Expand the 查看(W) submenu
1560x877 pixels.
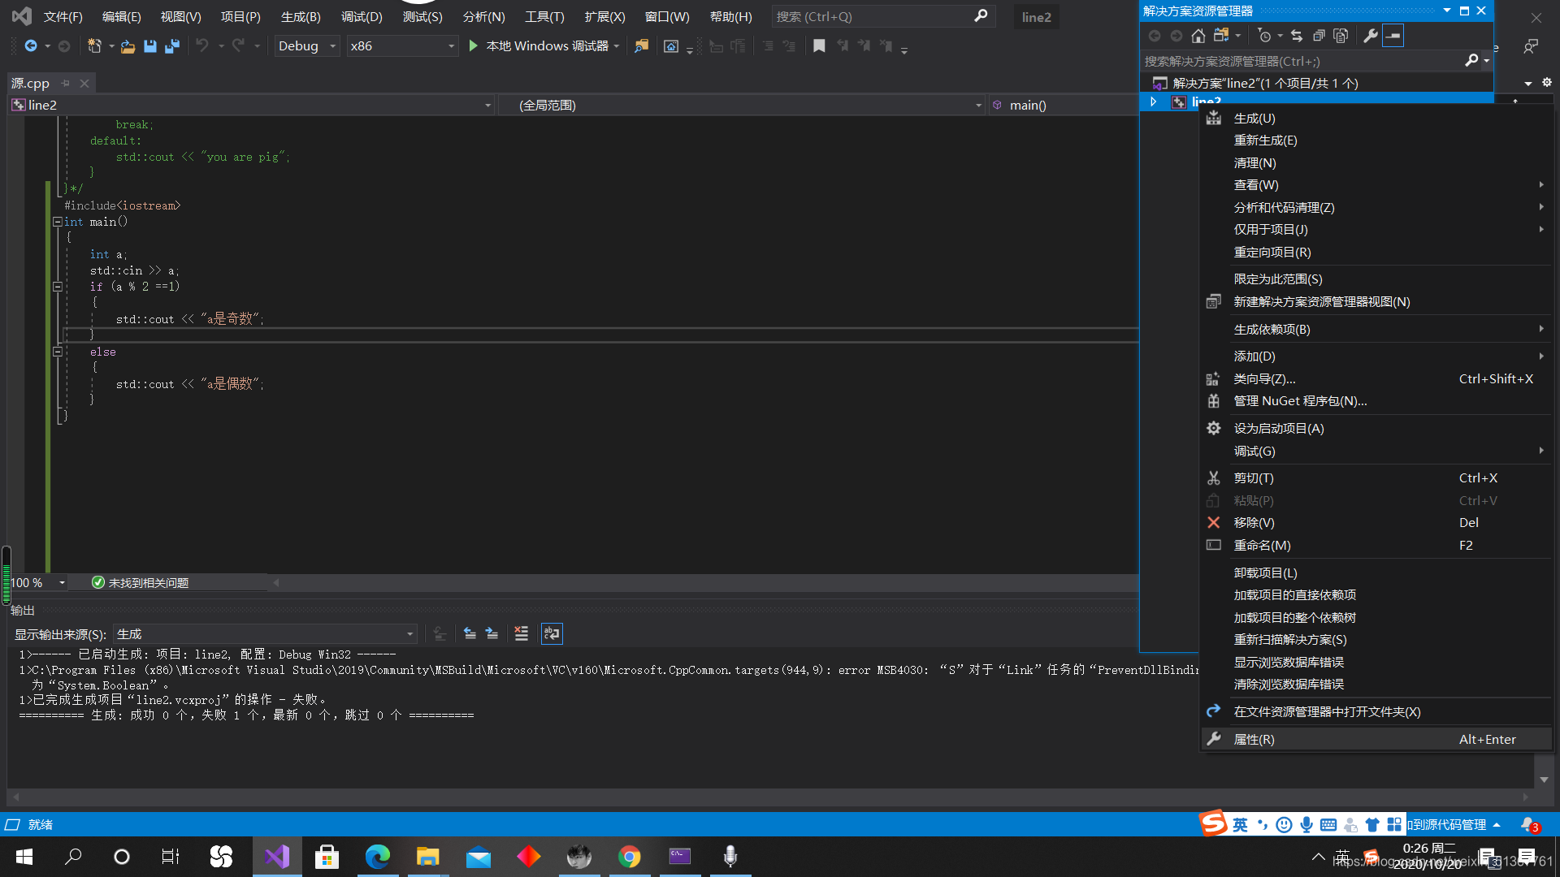click(x=1377, y=185)
